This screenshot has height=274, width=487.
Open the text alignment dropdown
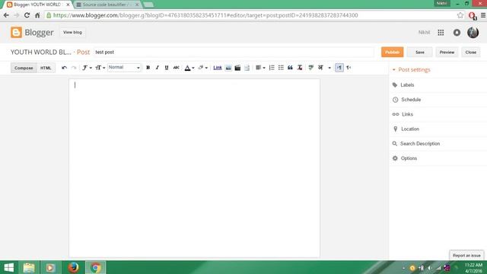pyautogui.click(x=260, y=68)
